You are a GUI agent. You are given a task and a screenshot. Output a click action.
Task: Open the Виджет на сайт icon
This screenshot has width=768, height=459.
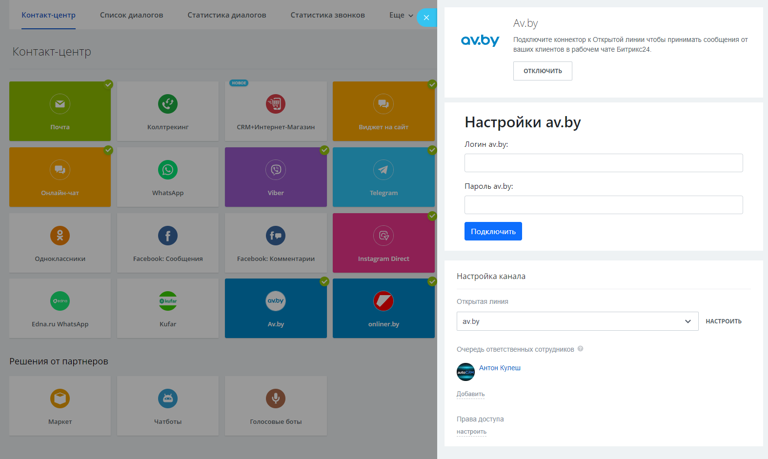pyautogui.click(x=384, y=104)
